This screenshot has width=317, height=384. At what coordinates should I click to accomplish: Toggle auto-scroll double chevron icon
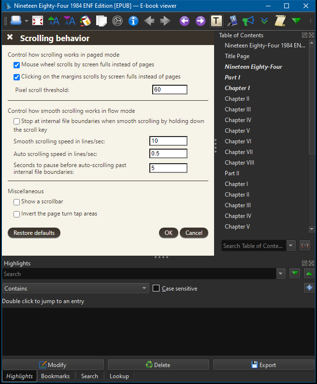[264, 20]
